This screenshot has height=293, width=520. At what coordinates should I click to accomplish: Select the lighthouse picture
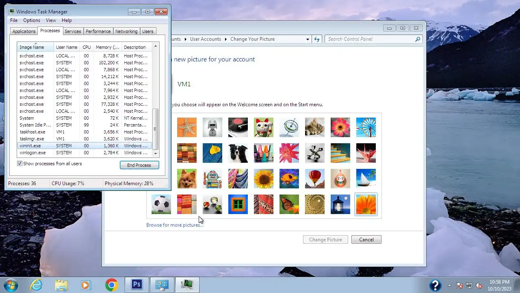click(x=340, y=204)
